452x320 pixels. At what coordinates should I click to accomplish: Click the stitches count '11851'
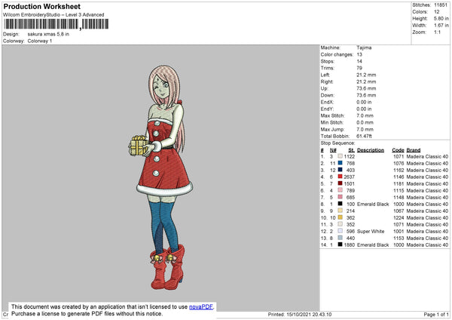441,5
